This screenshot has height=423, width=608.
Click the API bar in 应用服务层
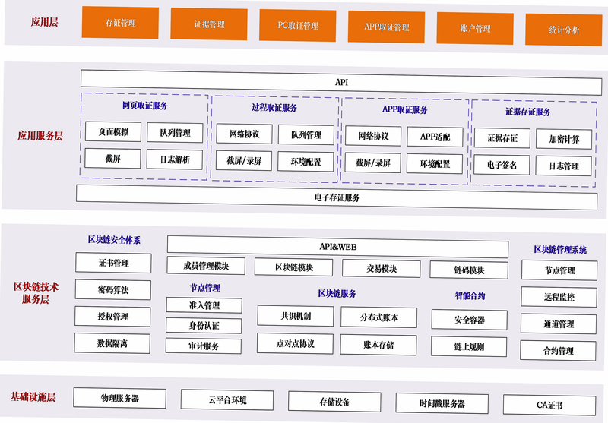(x=341, y=82)
